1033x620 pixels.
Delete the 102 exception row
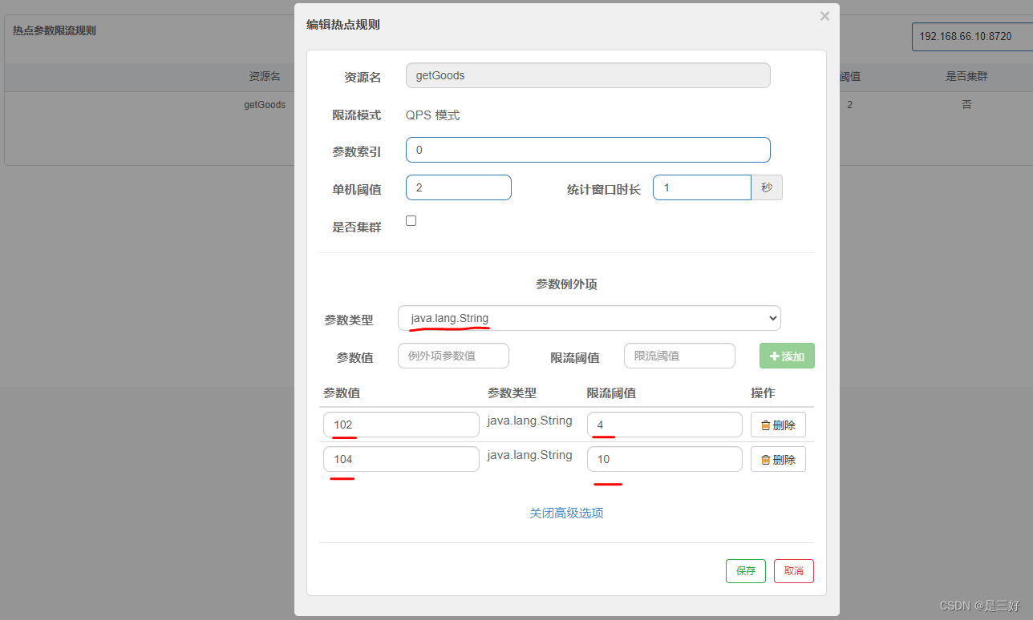pos(778,425)
